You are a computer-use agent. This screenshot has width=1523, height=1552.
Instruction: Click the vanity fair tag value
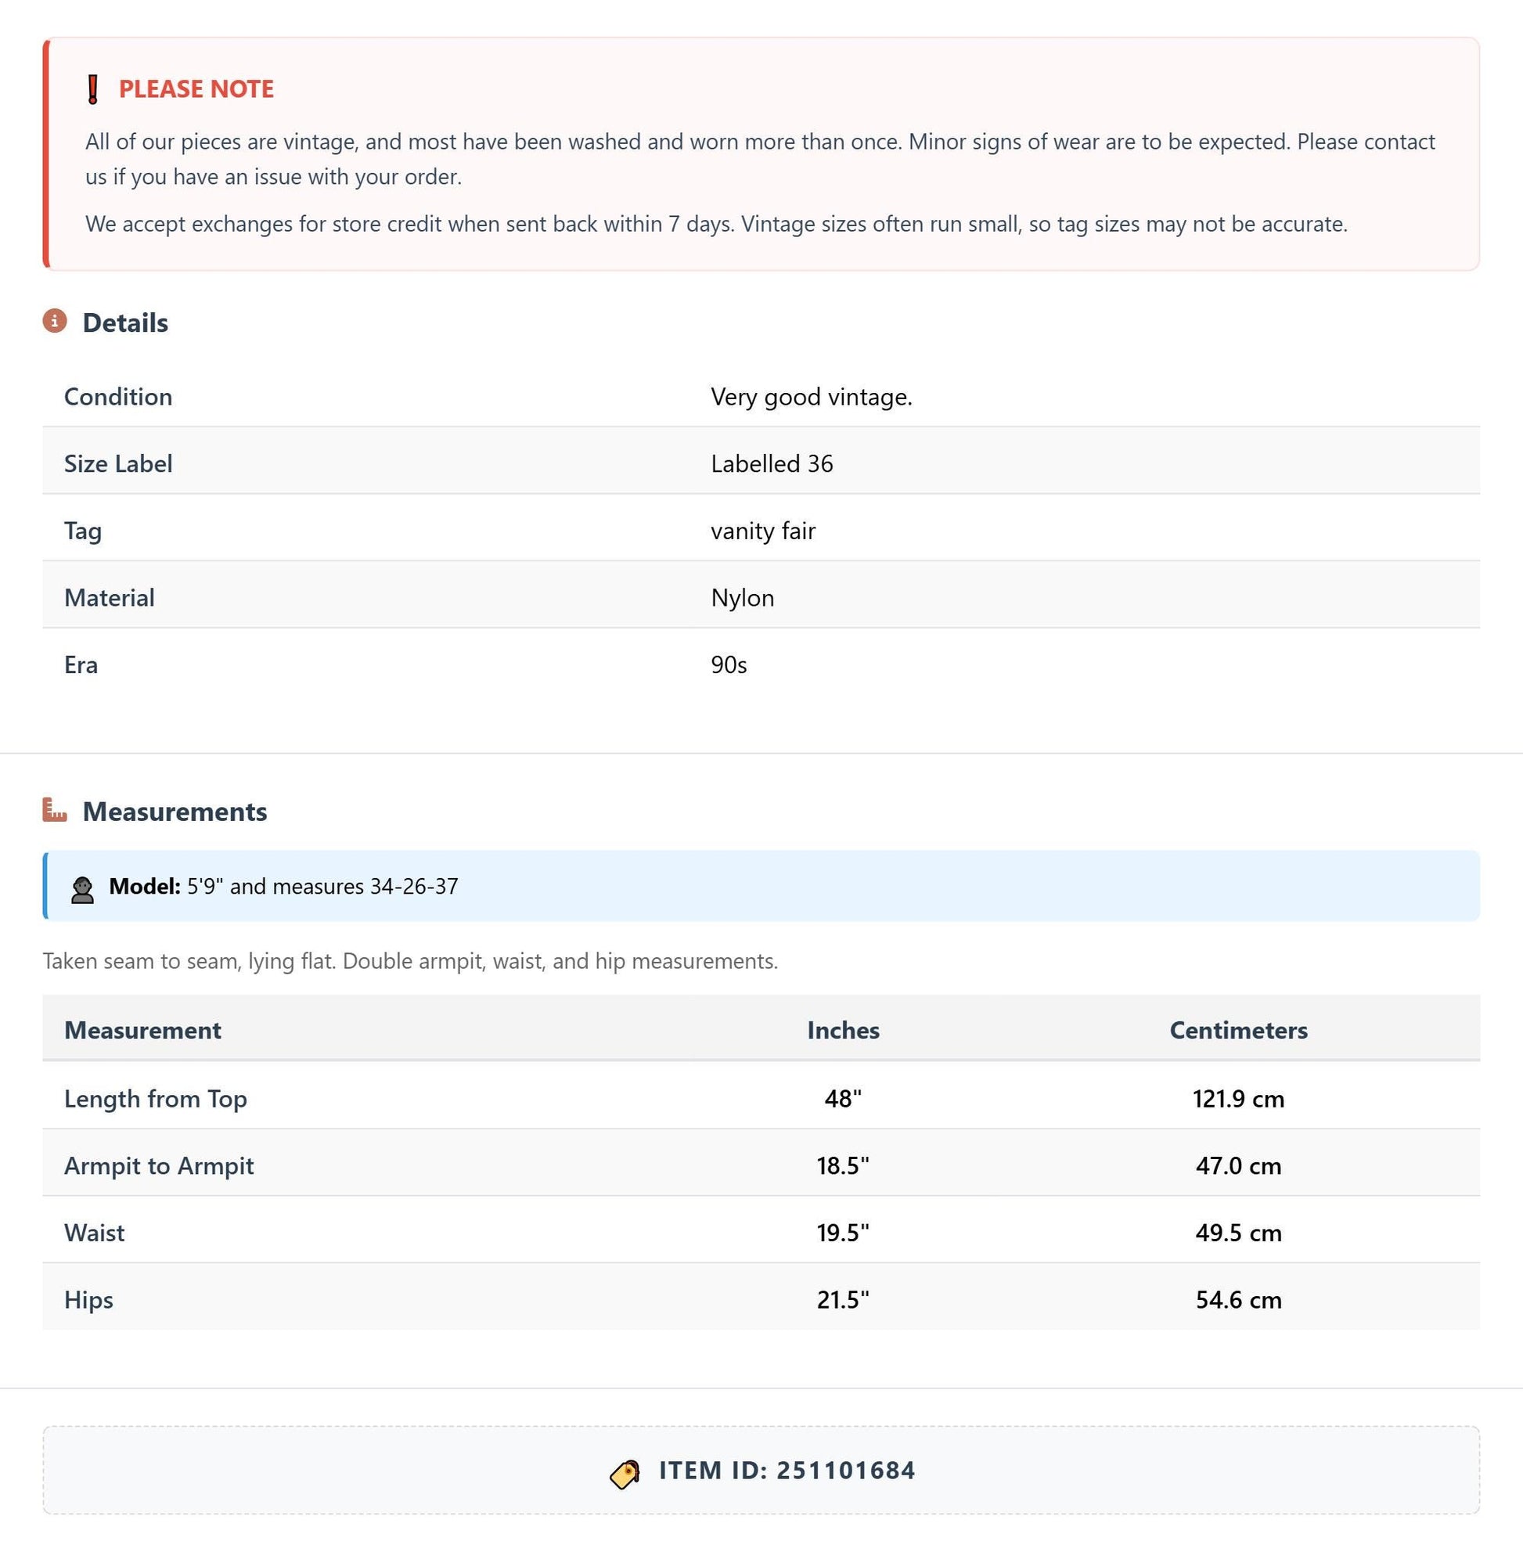pyautogui.click(x=763, y=531)
